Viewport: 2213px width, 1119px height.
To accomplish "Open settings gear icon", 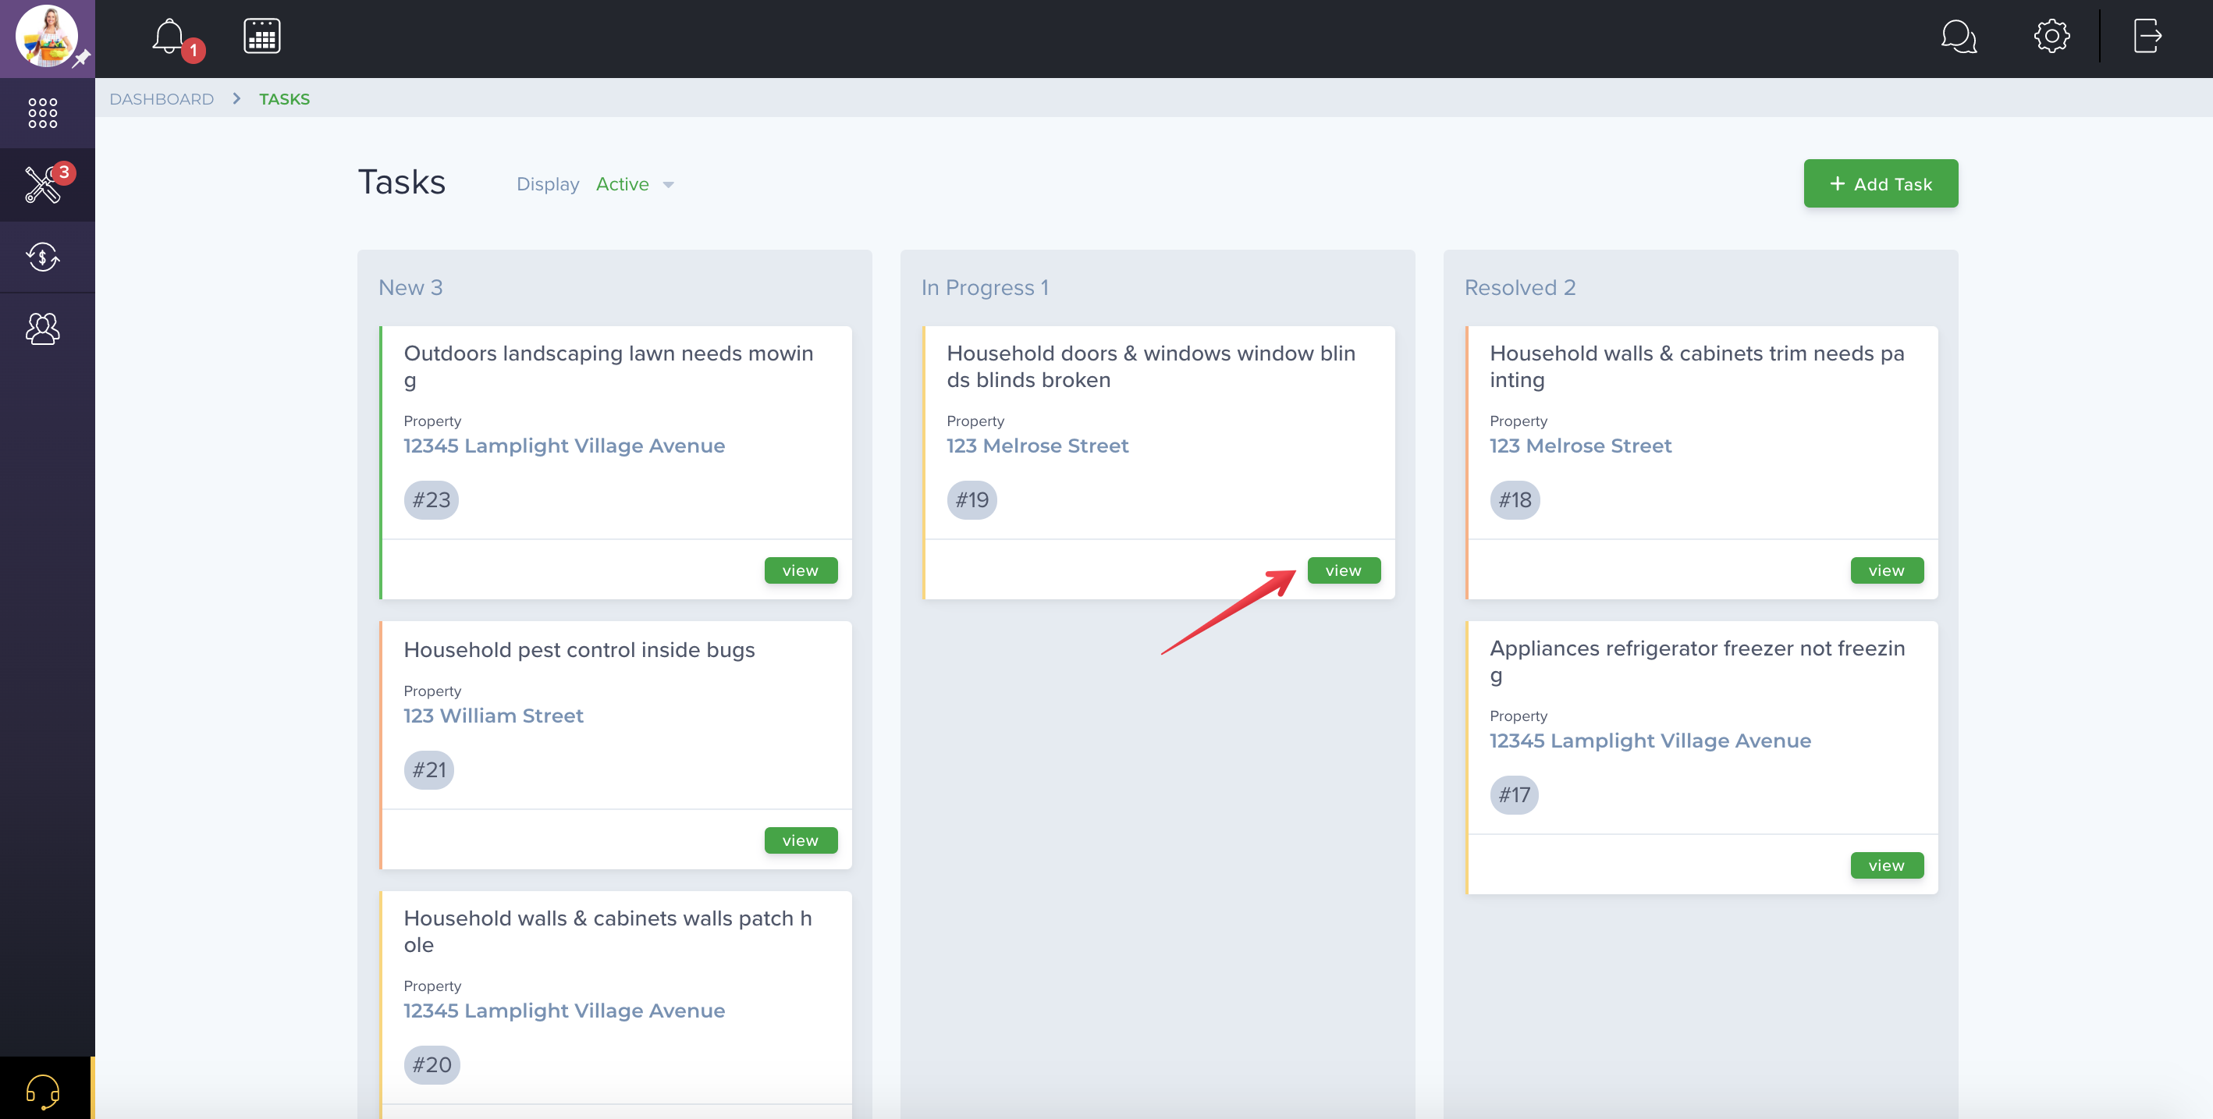I will [2051, 37].
